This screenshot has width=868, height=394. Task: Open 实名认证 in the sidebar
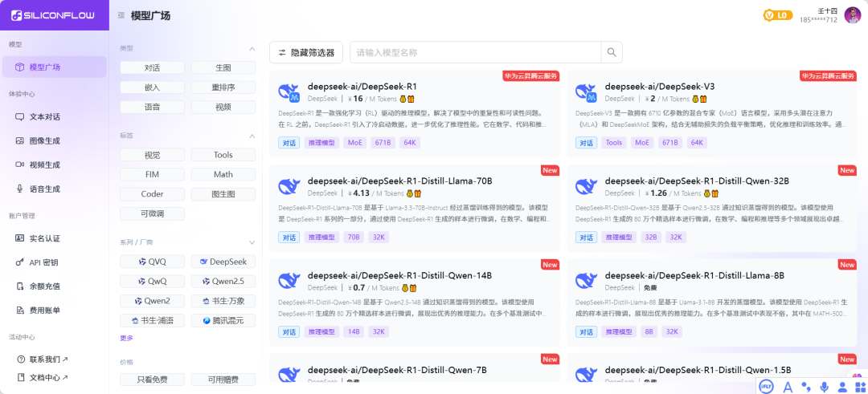coord(55,238)
